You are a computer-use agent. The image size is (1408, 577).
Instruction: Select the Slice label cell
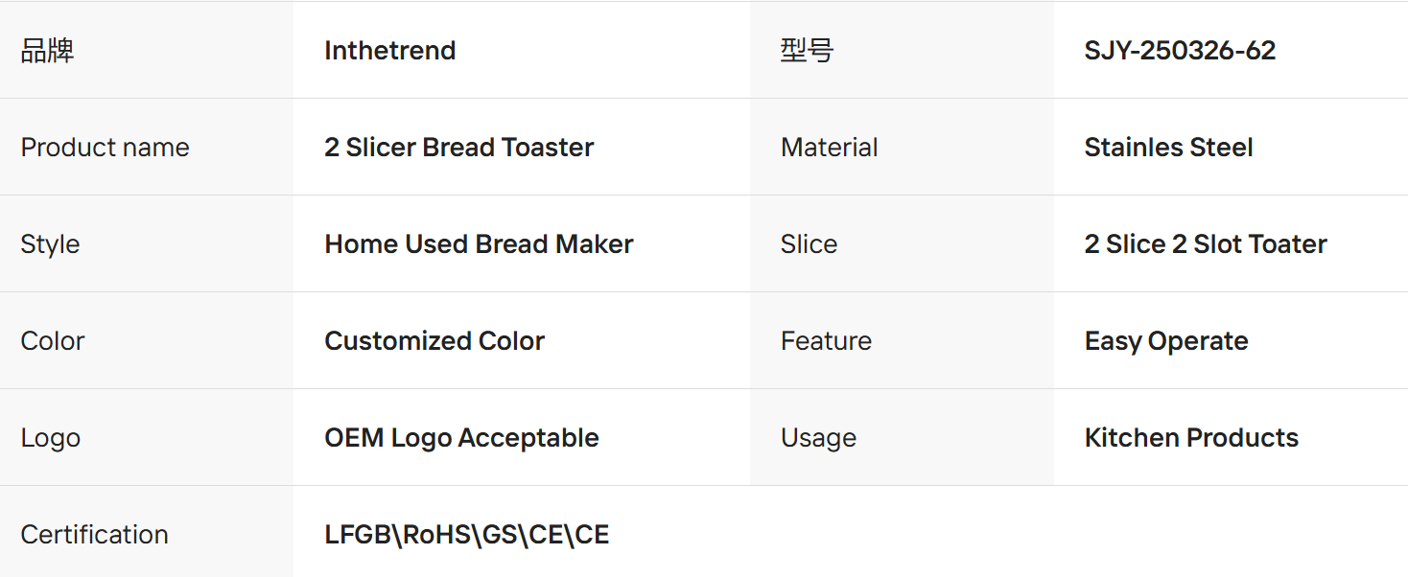[x=809, y=244]
